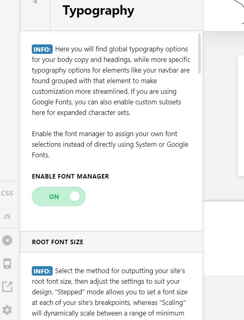The image size is (244, 320).
Task: Click the global typography options description text
Action: tap(111, 81)
